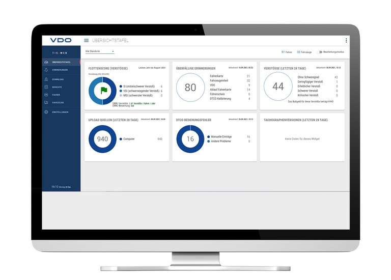Open Einstellungen gear icon
Image resolution: width=391 pixels, height=280 pixels.
pyautogui.click(x=46, y=111)
